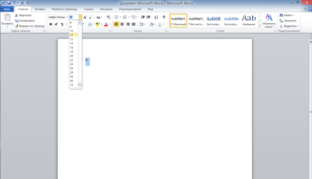
Task: Switch to the Вид tab
Action: coord(151,9)
